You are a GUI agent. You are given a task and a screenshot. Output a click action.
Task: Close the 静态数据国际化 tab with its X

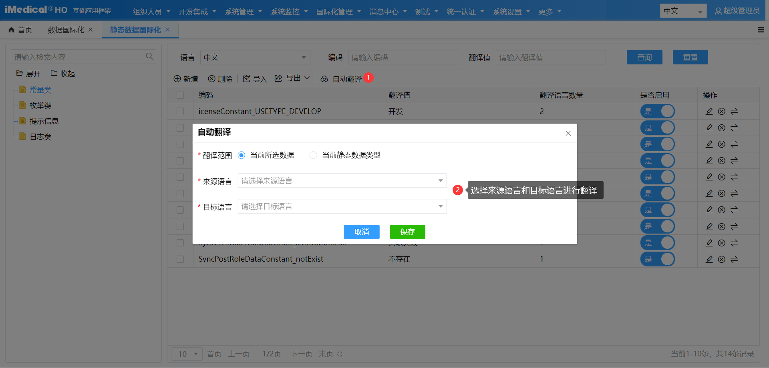[167, 30]
